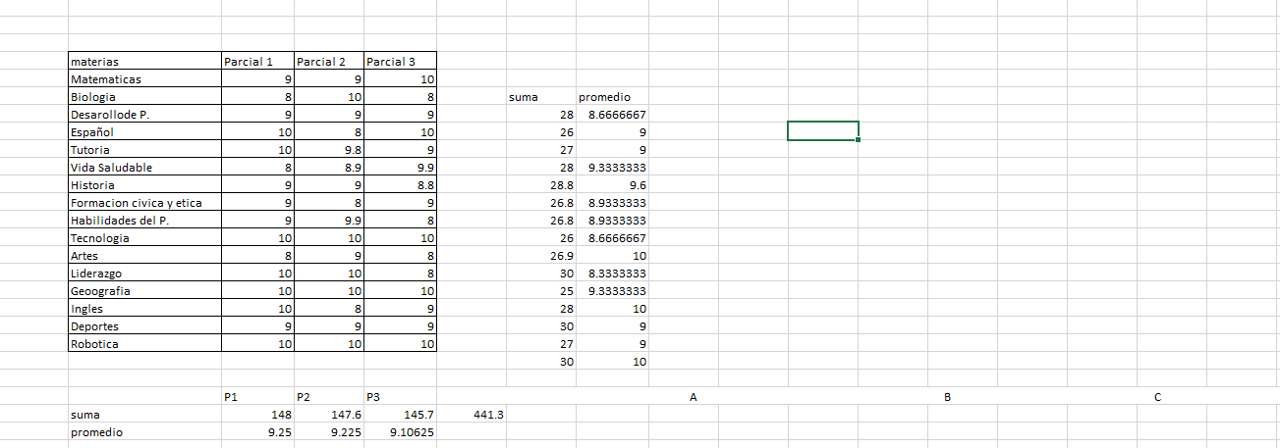Select the cell with sum value 26.9
The width and height of the screenshot is (1280, 448).
541,256
